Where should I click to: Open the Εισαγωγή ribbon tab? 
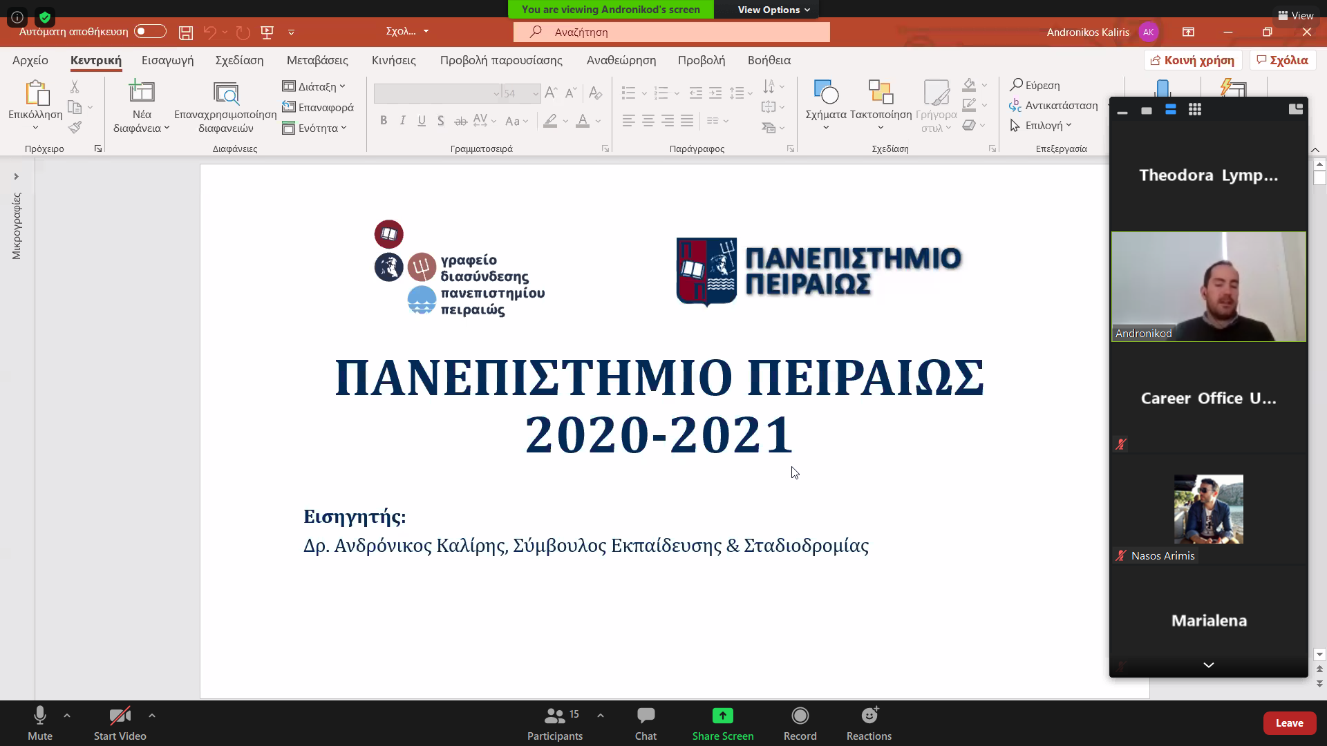167,61
